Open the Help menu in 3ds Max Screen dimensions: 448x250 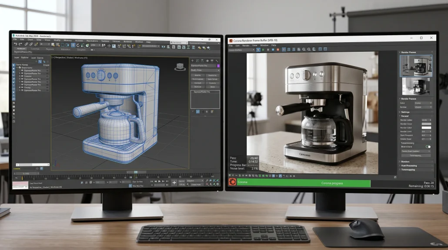point(148,42)
